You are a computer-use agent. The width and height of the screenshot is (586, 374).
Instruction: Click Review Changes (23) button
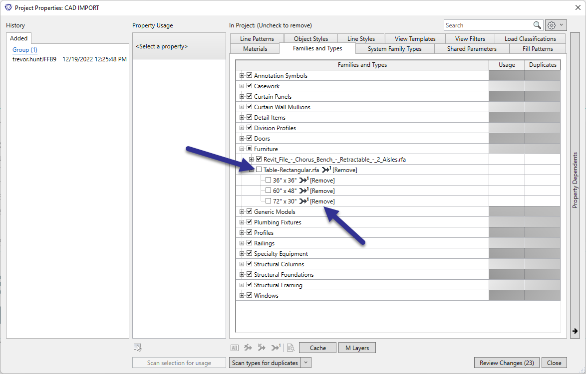pos(507,363)
